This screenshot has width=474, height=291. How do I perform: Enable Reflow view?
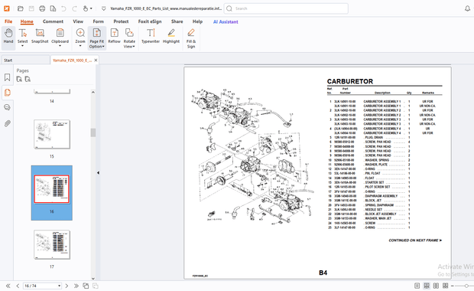[x=114, y=36]
